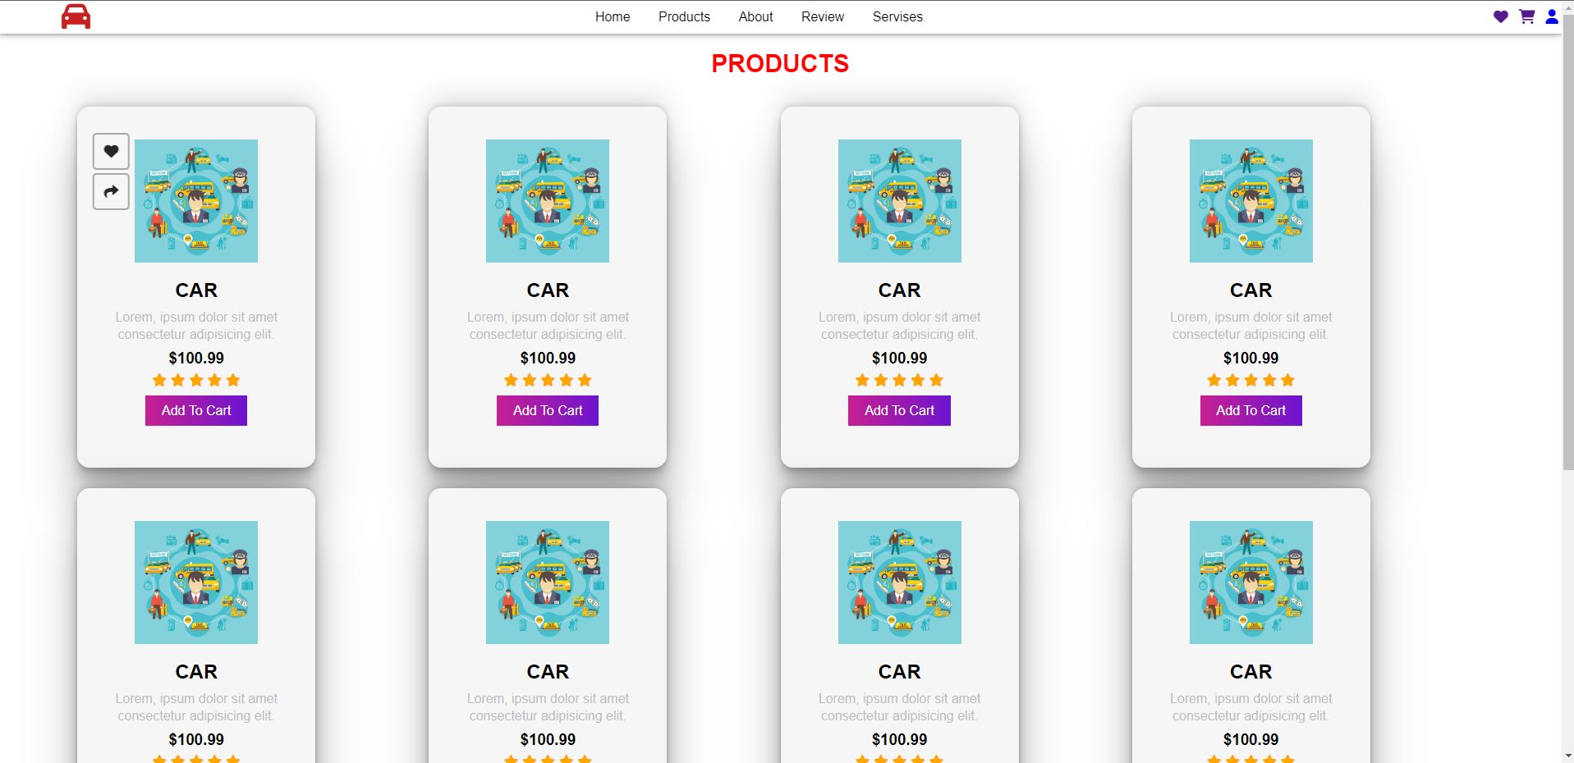Select the fifth star rating on the first CAR card
The width and height of the screenshot is (1574, 763).
(234, 379)
